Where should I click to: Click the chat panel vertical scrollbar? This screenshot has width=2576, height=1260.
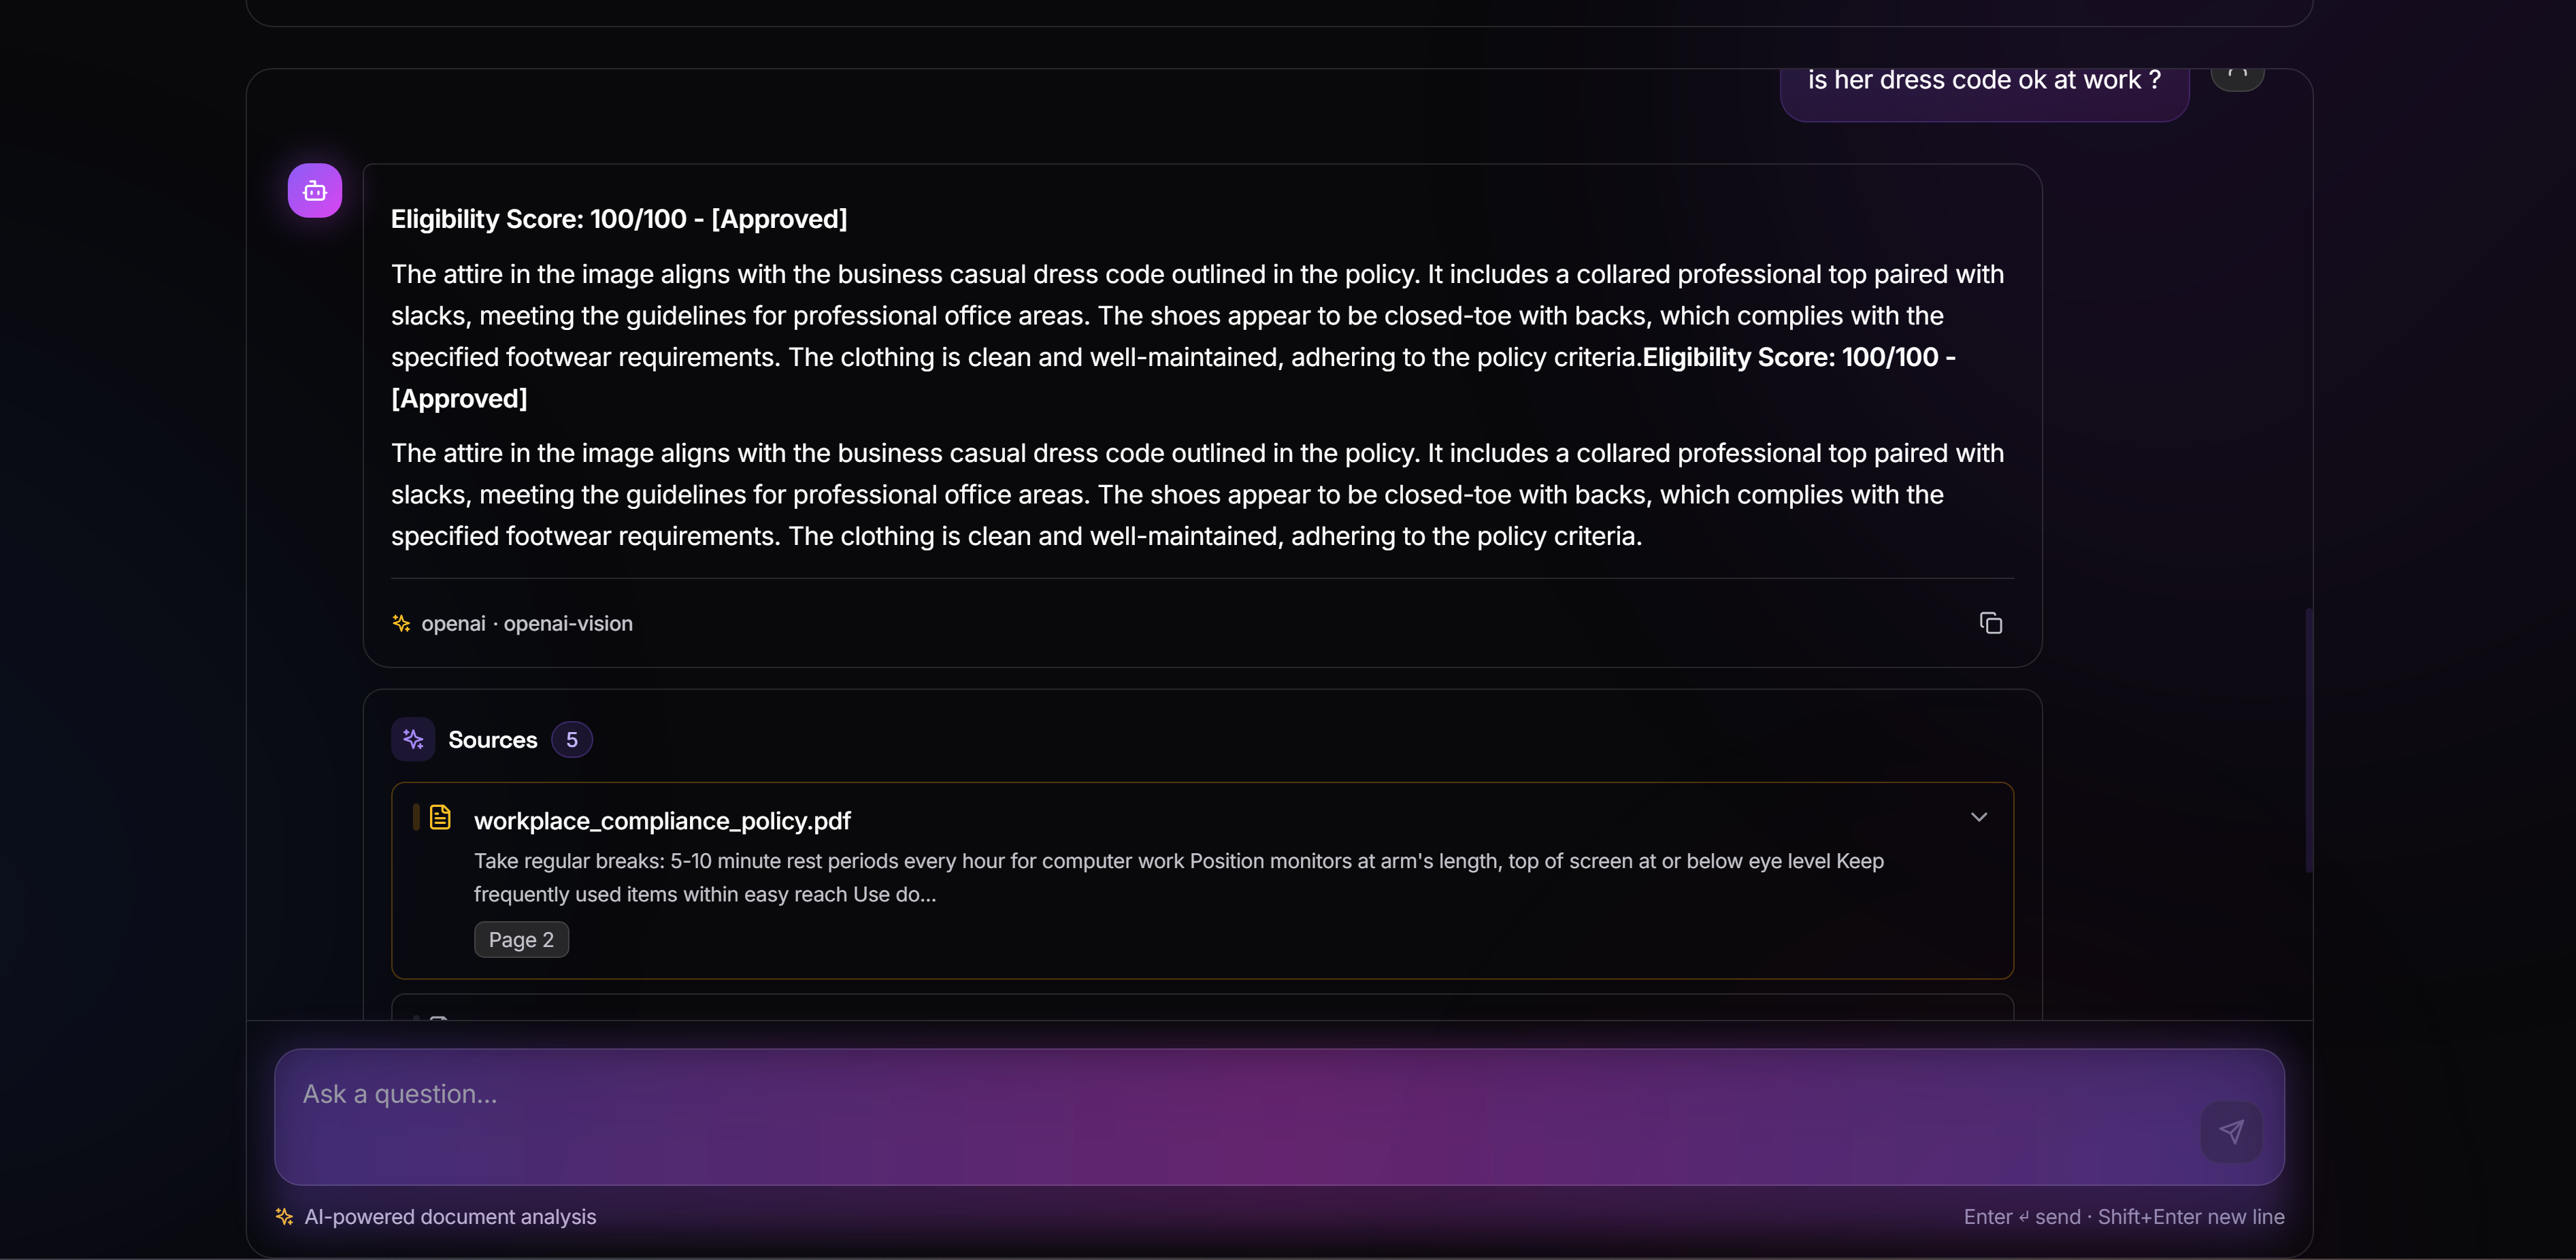(2308, 740)
